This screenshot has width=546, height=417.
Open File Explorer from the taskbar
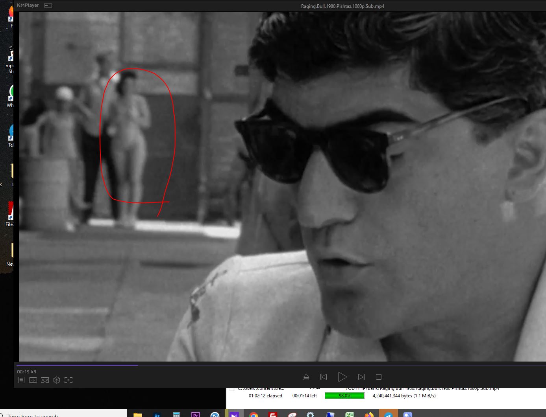click(x=137, y=415)
